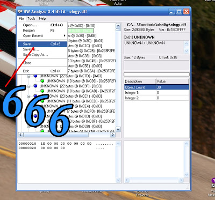Image resolution: width=215 pixels, height=200 pixels.
Task: Choose Exit in the File menu
Action: [x=42, y=71]
